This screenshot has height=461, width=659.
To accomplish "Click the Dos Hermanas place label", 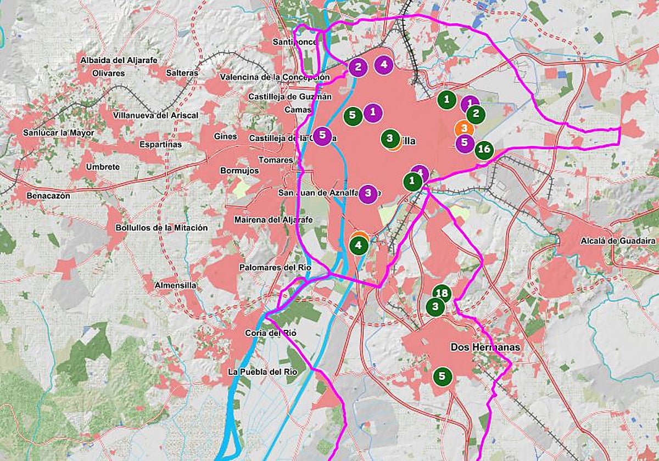I will coord(485,347).
